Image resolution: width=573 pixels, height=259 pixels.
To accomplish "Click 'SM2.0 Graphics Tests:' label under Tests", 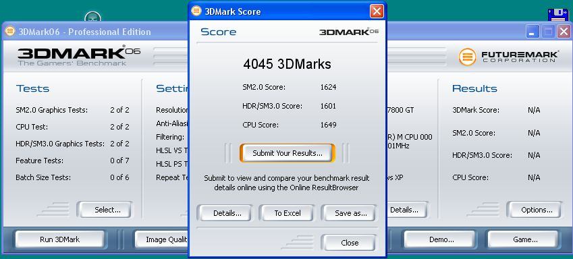I will click(51, 110).
